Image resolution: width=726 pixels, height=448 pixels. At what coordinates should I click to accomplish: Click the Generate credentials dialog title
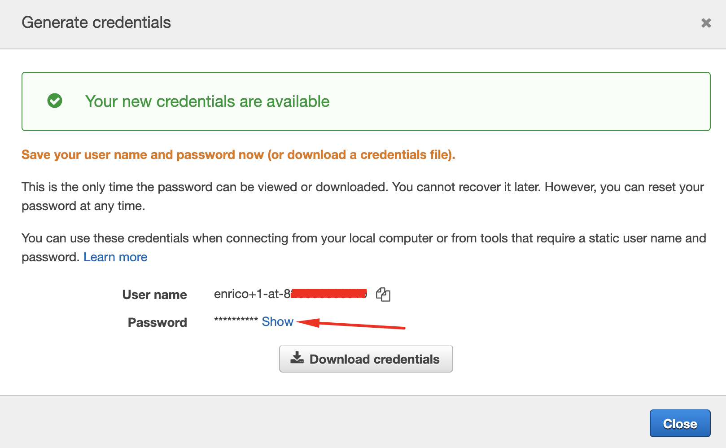(96, 22)
